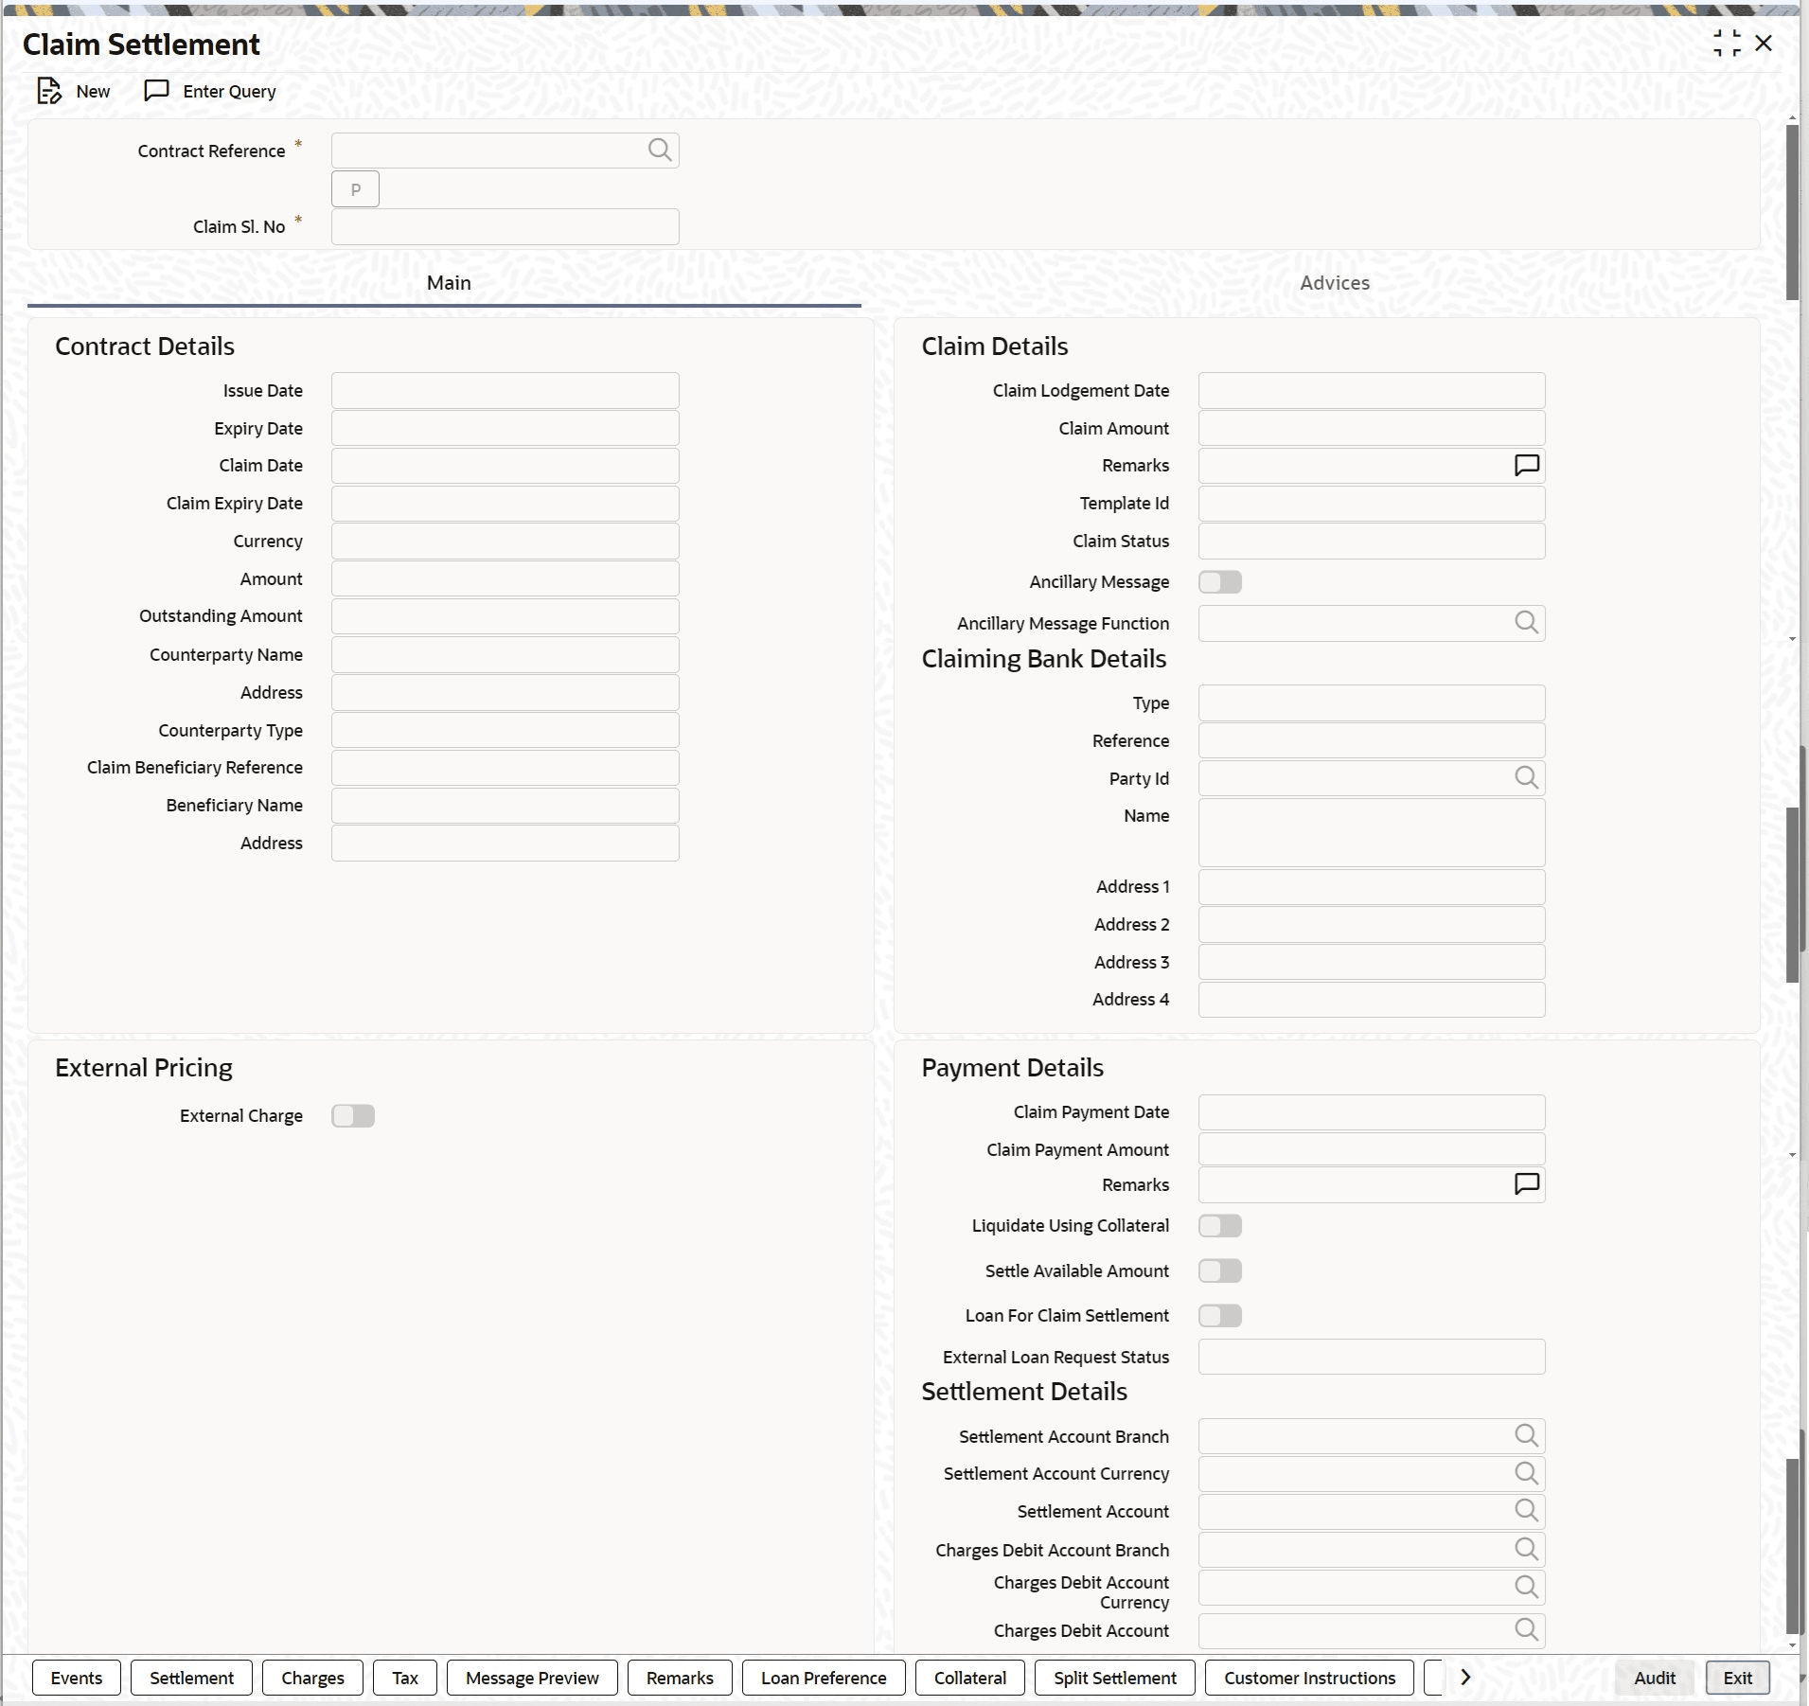
Task: Click into the Counterparty Name field
Action: tap(505, 655)
